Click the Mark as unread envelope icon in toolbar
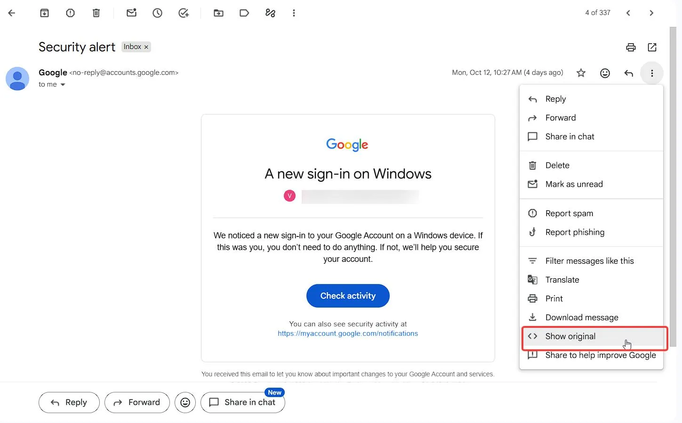 point(131,13)
